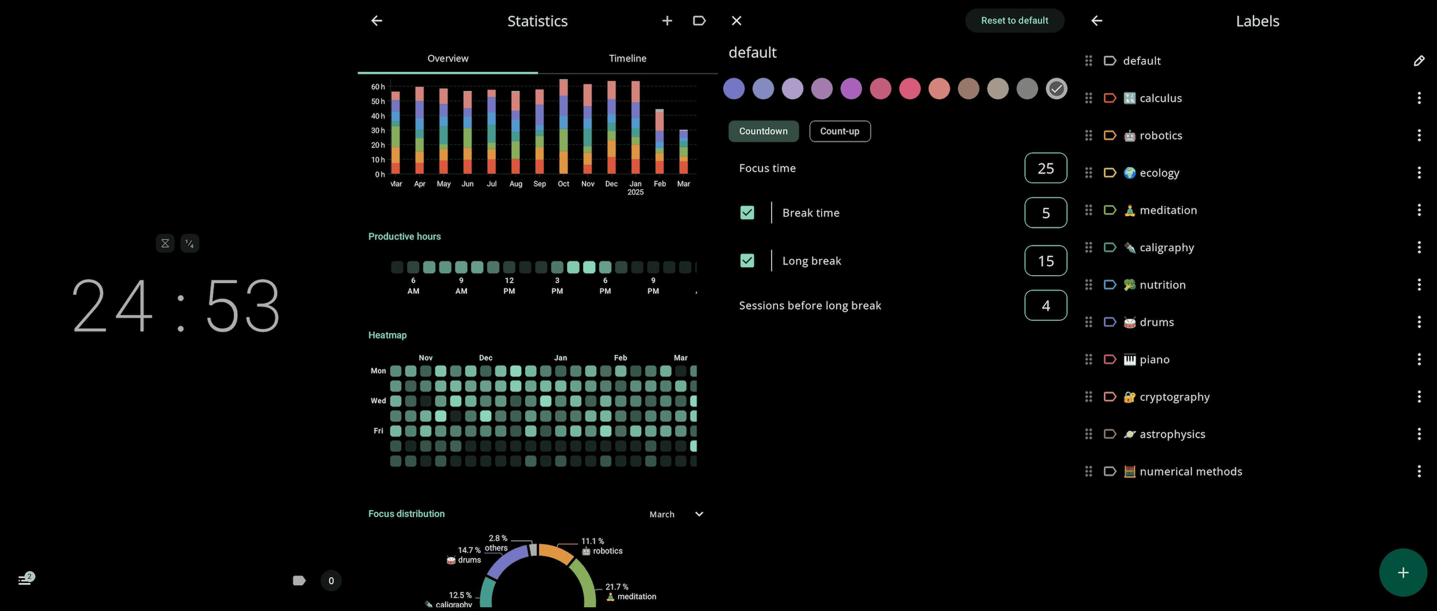The width and height of the screenshot is (1437, 611).
Task: Open the options menu for the piano label
Action: coord(1418,359)
